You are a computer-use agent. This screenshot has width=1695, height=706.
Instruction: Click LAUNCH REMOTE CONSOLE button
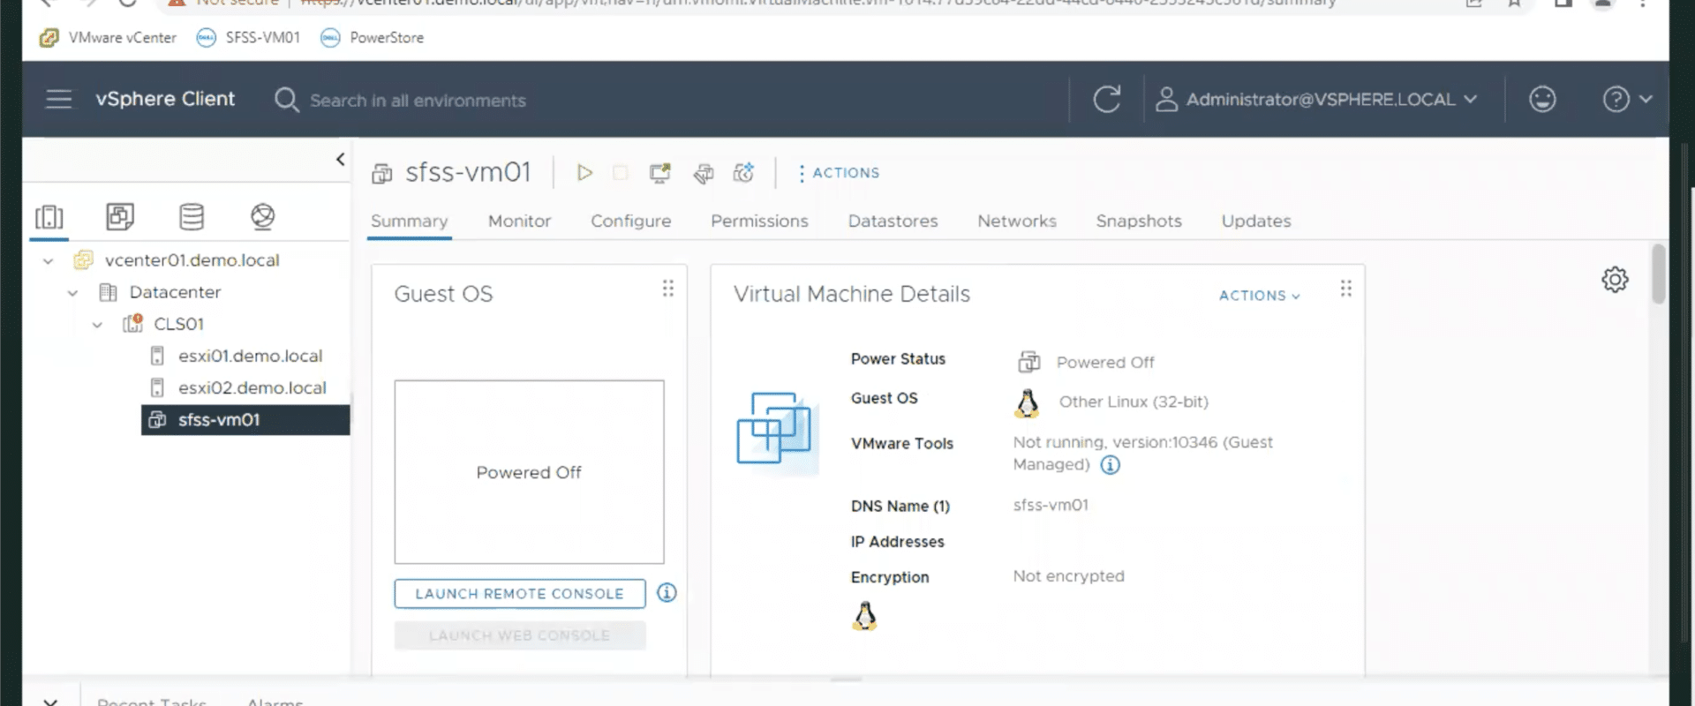(x=519, y=594)
